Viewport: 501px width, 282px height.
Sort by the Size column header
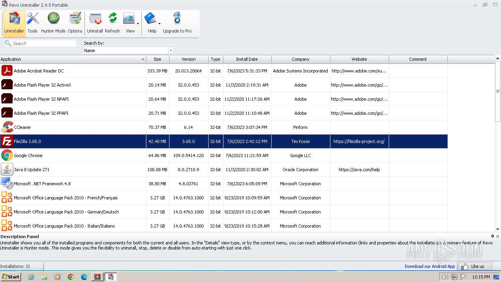click(x=157, y=59)
